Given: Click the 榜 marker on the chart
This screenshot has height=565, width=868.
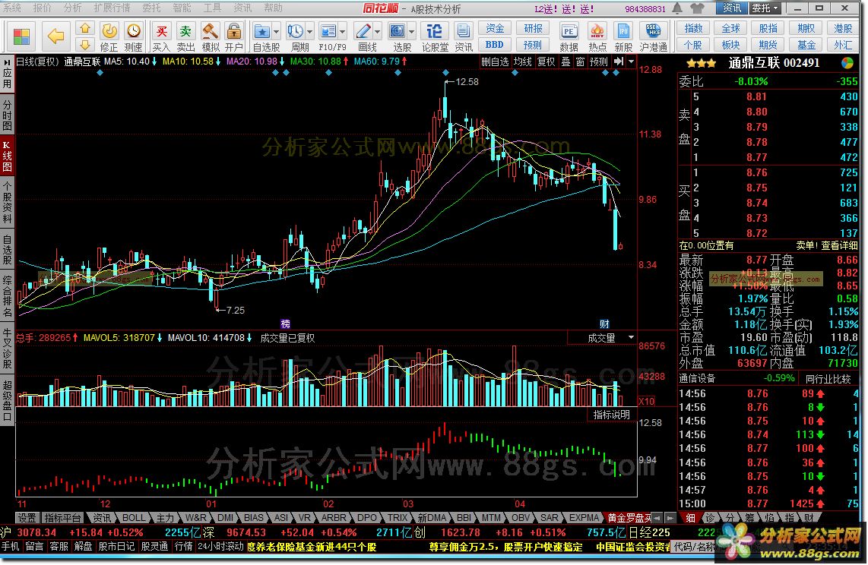Looking at the screenshot, I should coord(285,324).
